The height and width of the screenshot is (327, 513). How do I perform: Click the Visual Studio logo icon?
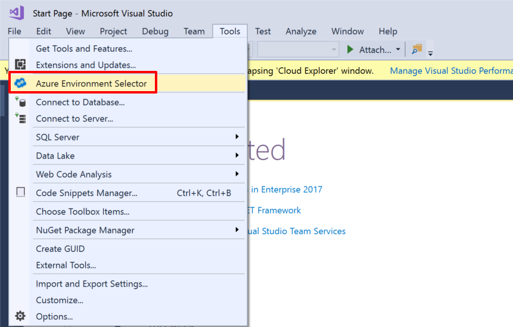pos(16,13)
